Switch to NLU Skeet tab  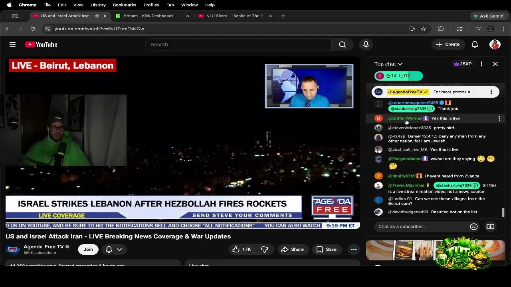point(235,16)
